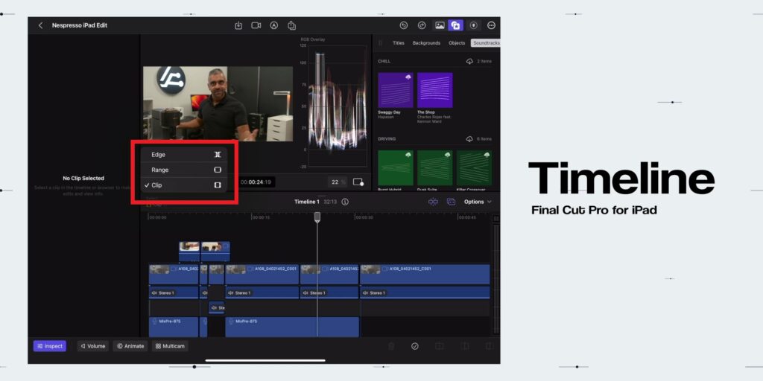The width and height of the screenshot is (763, 381).
Task: Toggle timeline snapping icon
Action: 433,202
